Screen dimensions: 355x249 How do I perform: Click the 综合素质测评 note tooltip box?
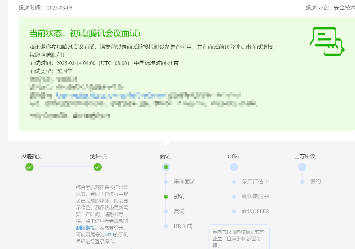(102, 214)
